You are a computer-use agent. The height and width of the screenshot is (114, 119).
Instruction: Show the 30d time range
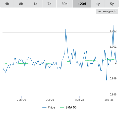coord(65,4)
